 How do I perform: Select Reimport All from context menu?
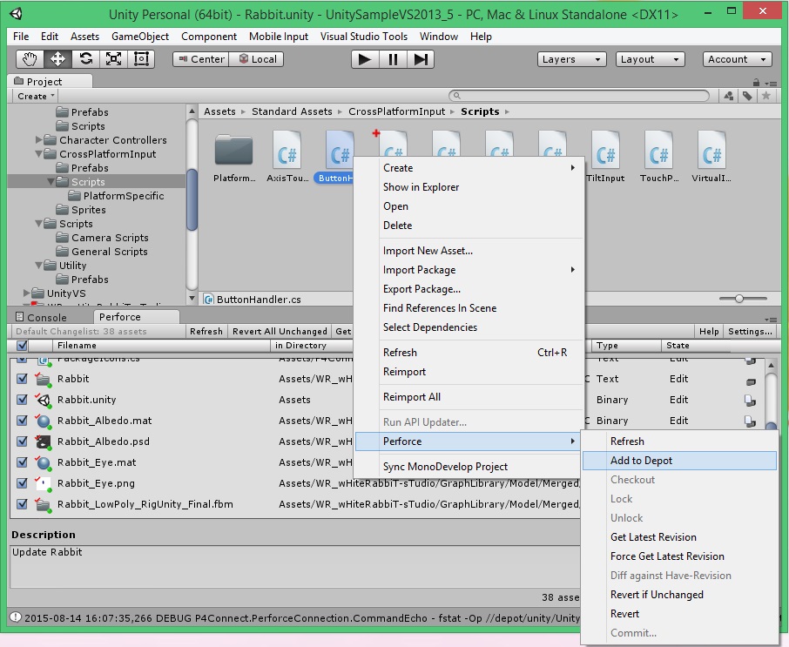coord(469,397)
